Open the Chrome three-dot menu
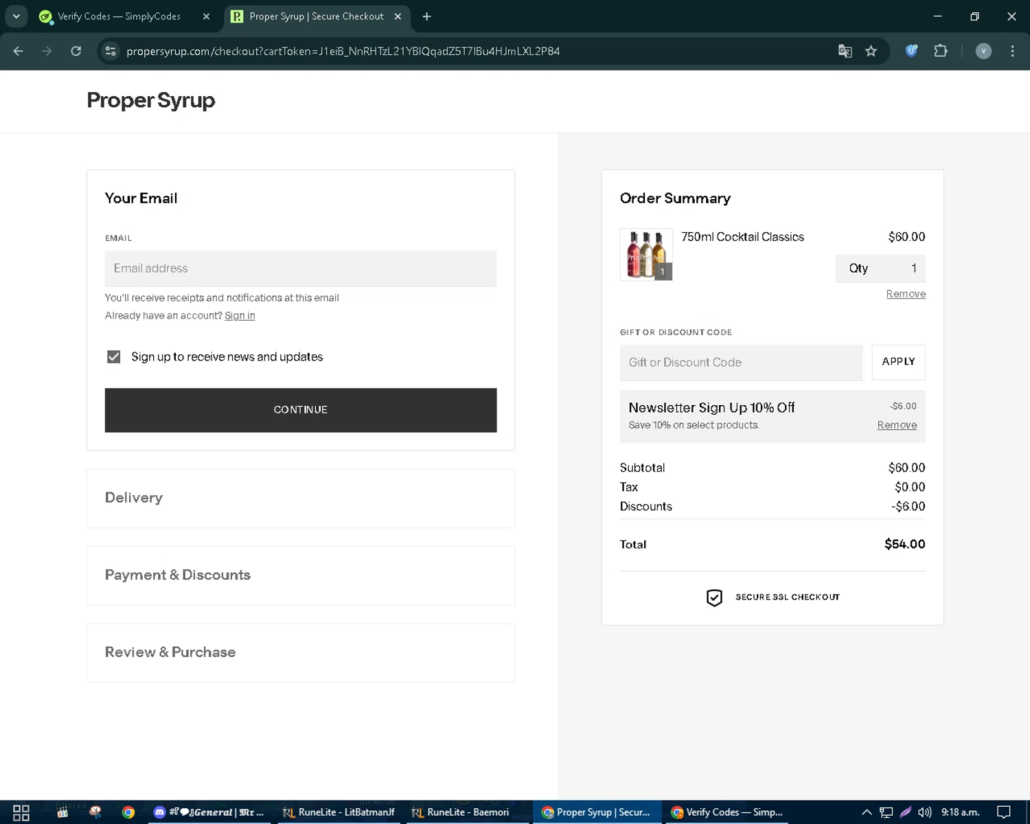This screenshot has height=824, width=1030. [1012, 51]
